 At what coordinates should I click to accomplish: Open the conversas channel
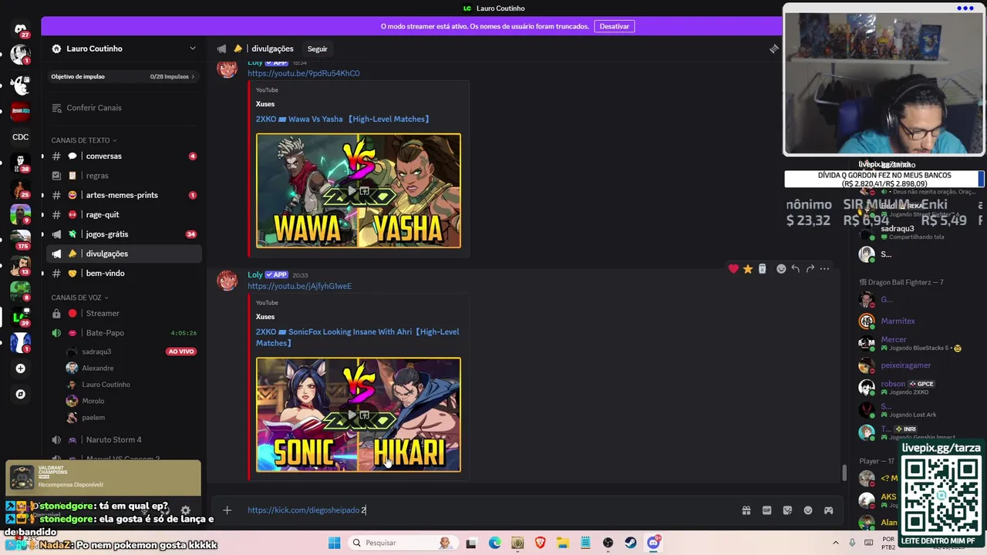click(123, 156)
